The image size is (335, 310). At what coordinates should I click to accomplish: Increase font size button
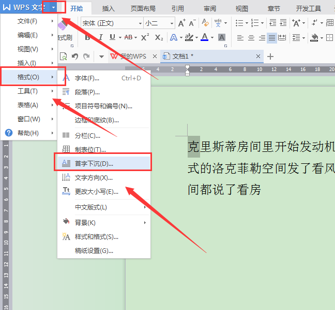point(181,23)
